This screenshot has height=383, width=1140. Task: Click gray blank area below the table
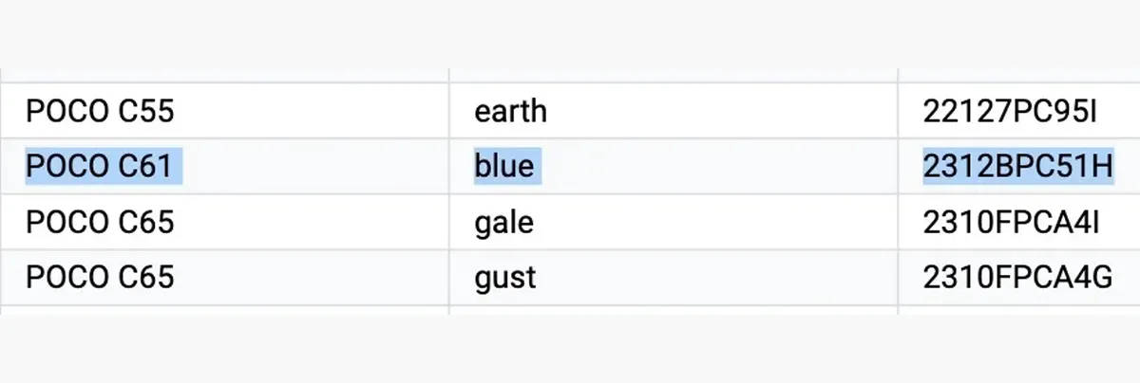tap(570, 349)
